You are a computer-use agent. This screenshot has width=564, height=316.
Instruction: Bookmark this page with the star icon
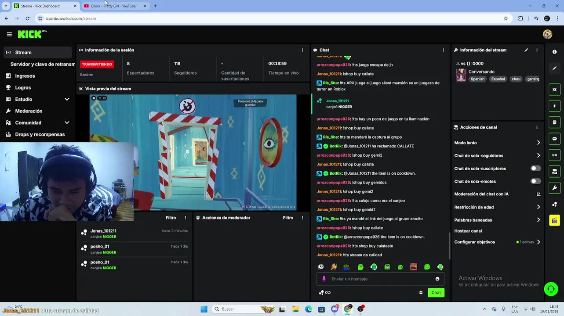coord(506,18)
